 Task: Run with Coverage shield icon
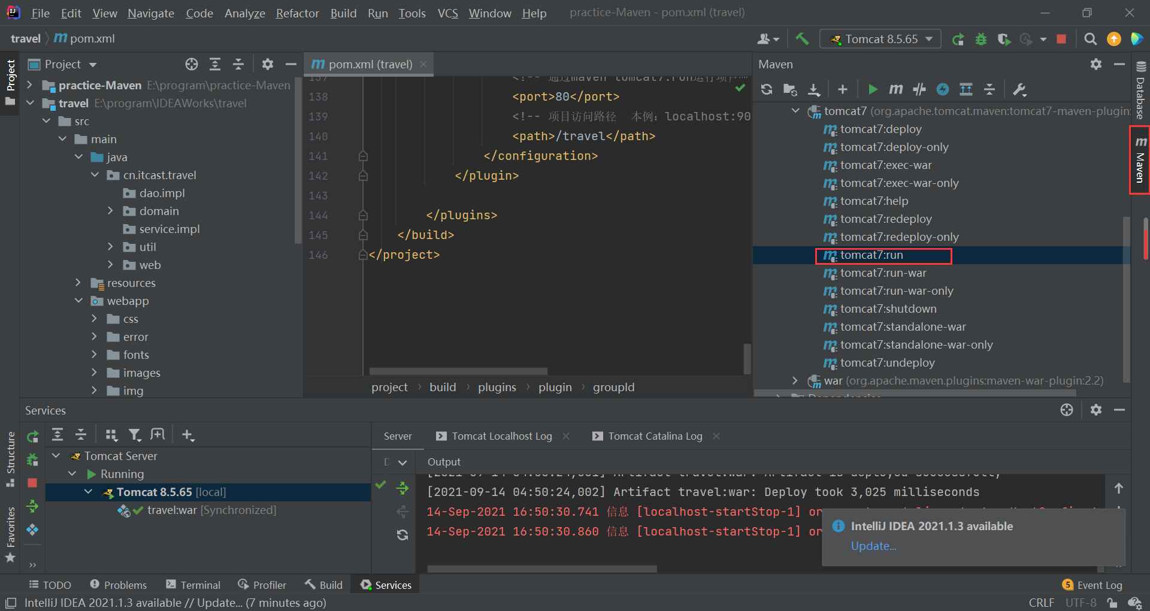click(x=1004, y=39)
